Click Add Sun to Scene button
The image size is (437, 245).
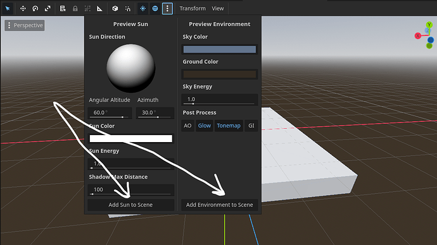pyautogui.click(x=130, y=205)
